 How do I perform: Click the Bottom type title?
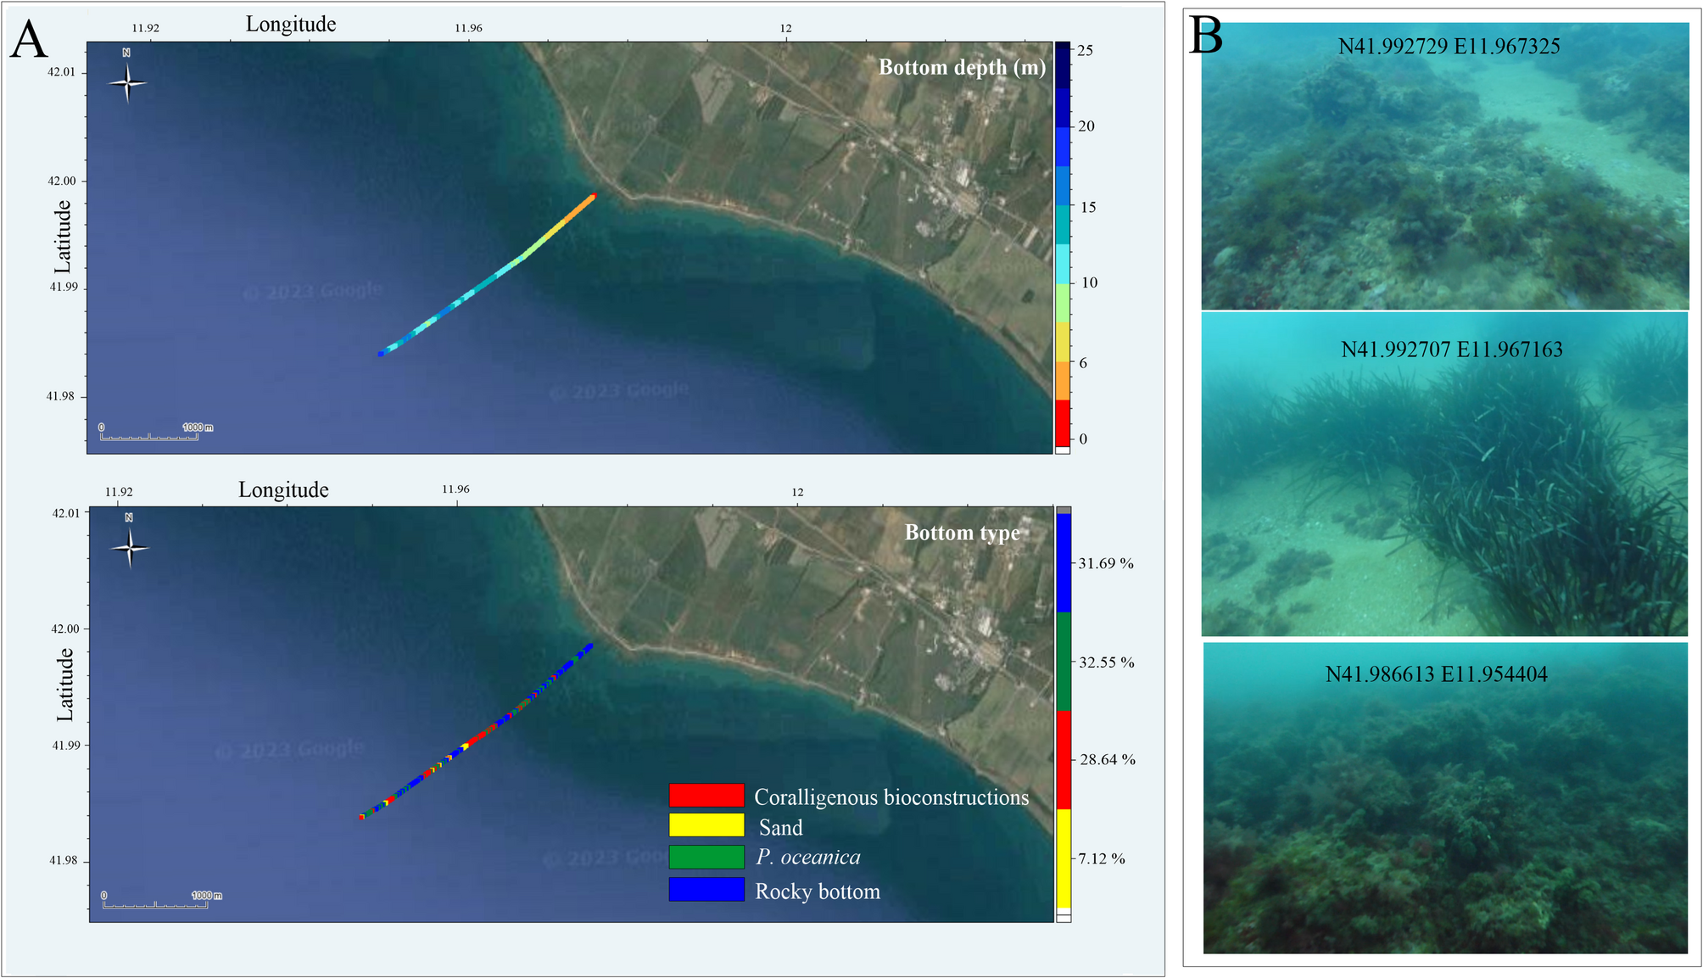coord(962,533)
